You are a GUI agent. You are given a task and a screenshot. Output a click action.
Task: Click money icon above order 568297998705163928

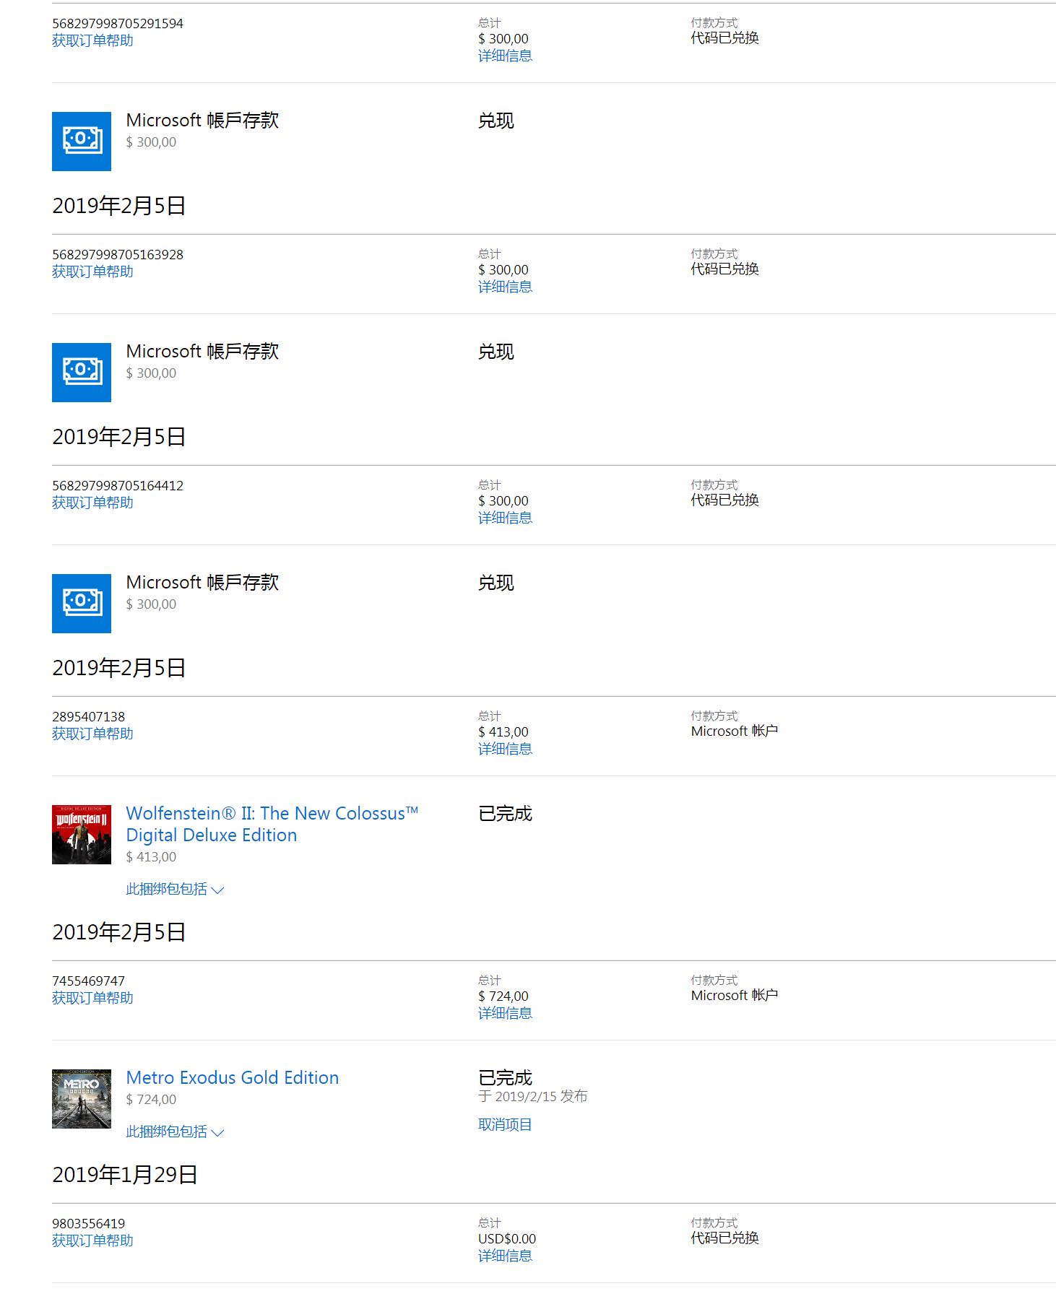(x=82, y=142)
